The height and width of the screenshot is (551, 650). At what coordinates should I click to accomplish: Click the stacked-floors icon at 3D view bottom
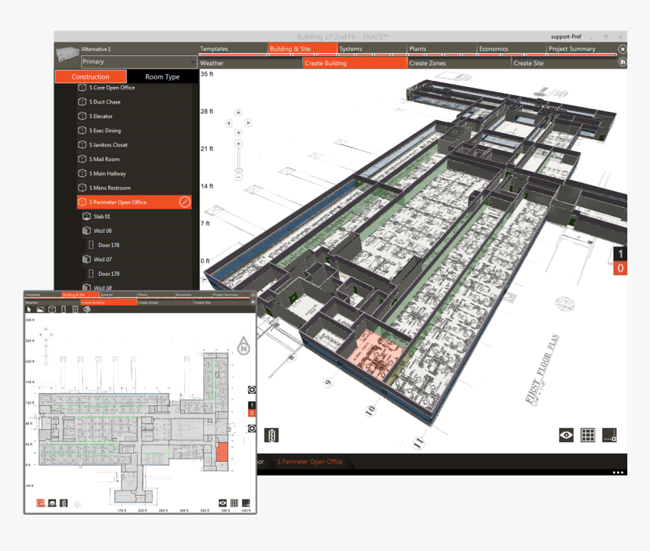click(271, 435)
